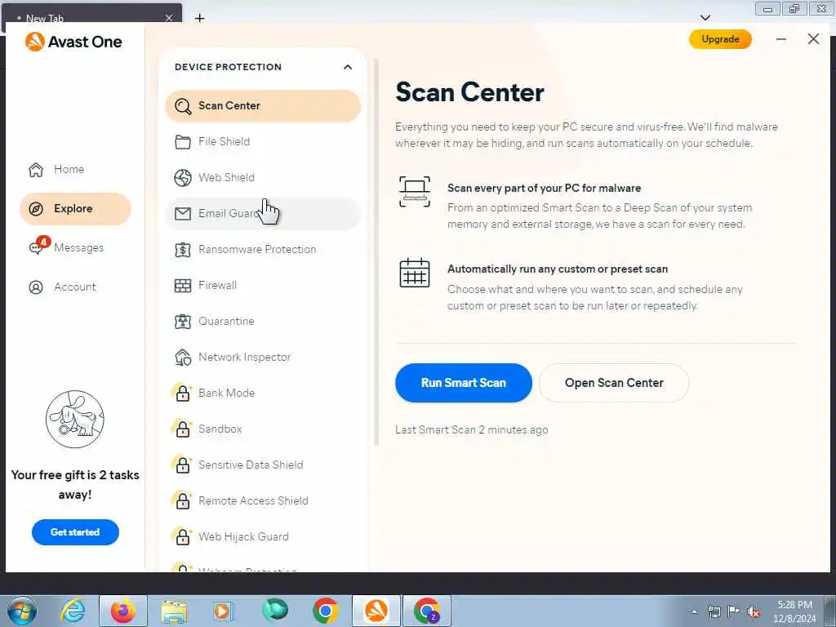Go to the Home menu item

(x=75, y=170)
